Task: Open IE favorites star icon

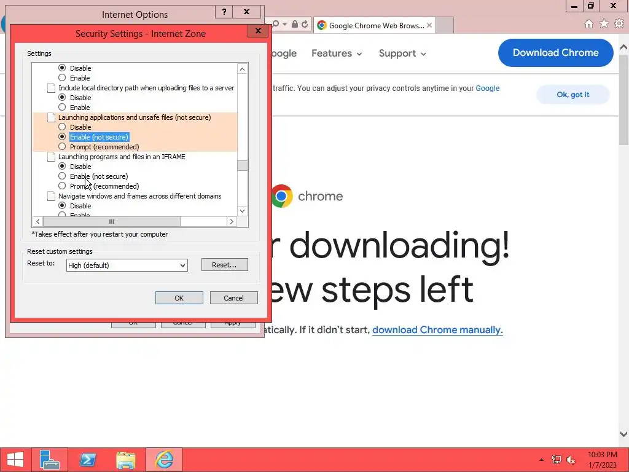Action: pos(604,24)
